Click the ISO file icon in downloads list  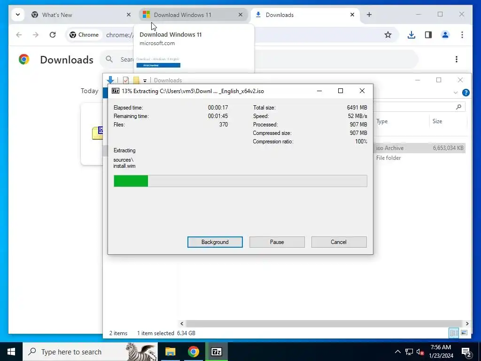pos(98,133)
